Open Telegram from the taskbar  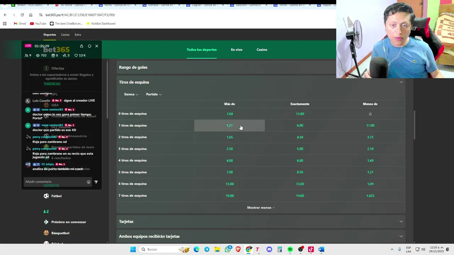207,249
